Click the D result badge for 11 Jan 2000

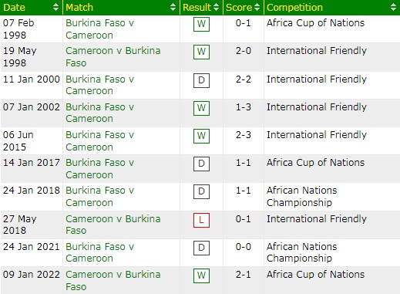click(201, 80)
